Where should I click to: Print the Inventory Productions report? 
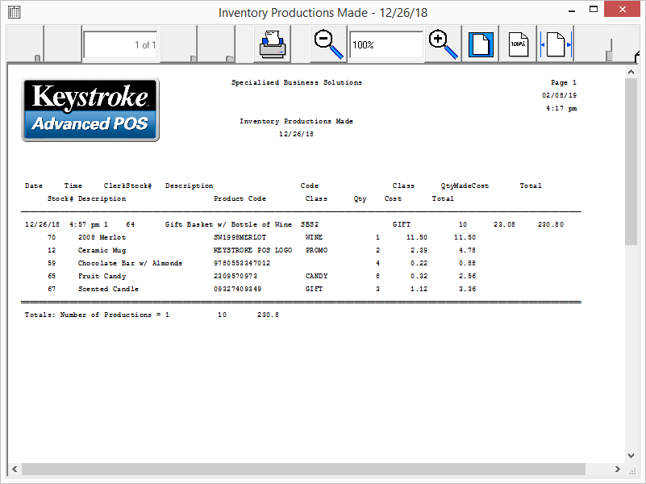pyautogui.click(x=273, y=44)
